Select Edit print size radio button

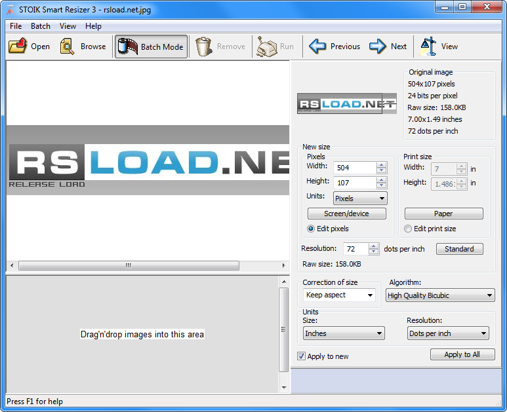pyautogui.click(x=408, y=229)
